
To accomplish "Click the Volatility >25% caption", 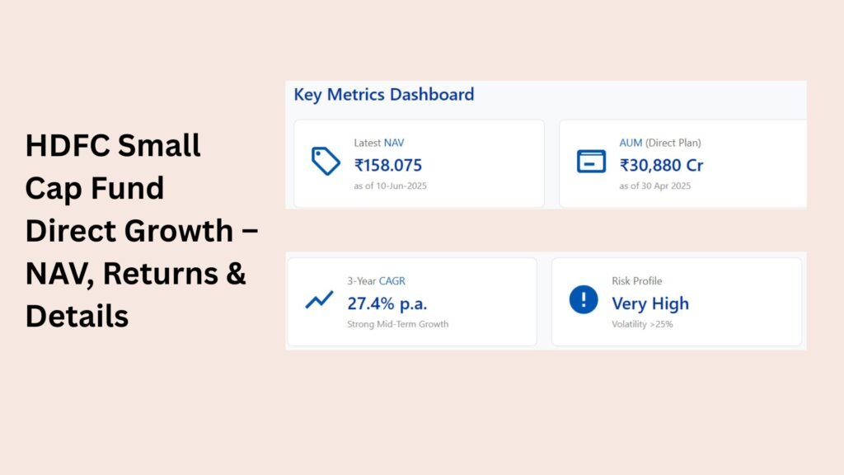I will point(642,324).
